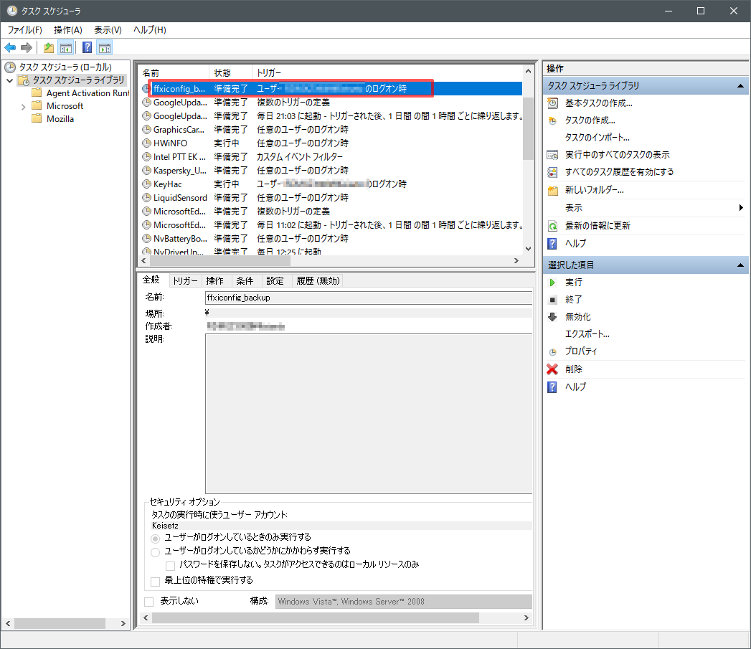
Task: Click the clock icon beside LiquidSensord task
Action: pyautogui.click(x=146, y=197)
